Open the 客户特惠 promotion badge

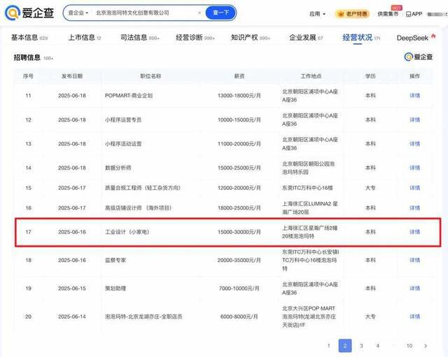353,14
